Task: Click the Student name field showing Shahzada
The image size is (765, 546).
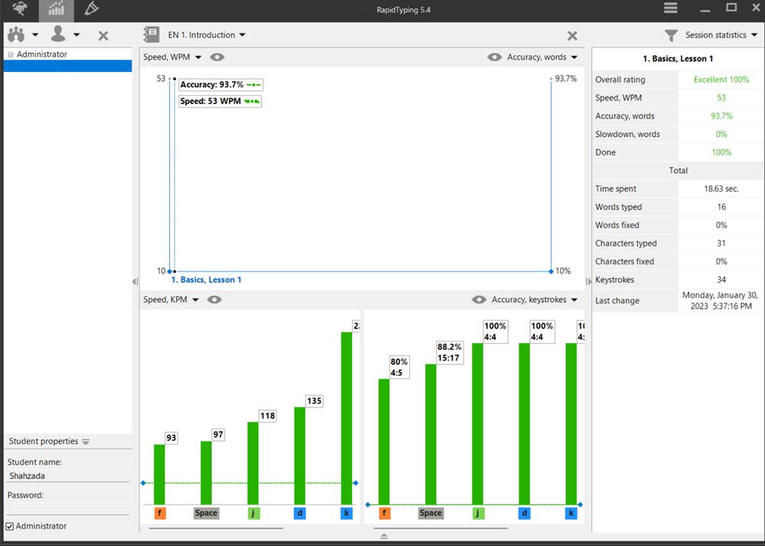Action: tap(68, 476)
